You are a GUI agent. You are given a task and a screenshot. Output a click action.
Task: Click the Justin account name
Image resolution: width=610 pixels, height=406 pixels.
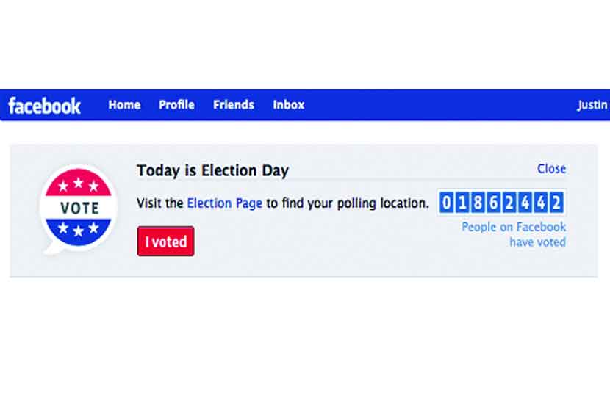pos(592,105)
